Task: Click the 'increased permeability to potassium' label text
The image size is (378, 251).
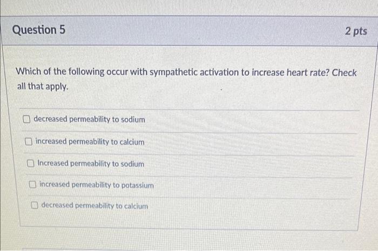Action: tap(97, 185)
